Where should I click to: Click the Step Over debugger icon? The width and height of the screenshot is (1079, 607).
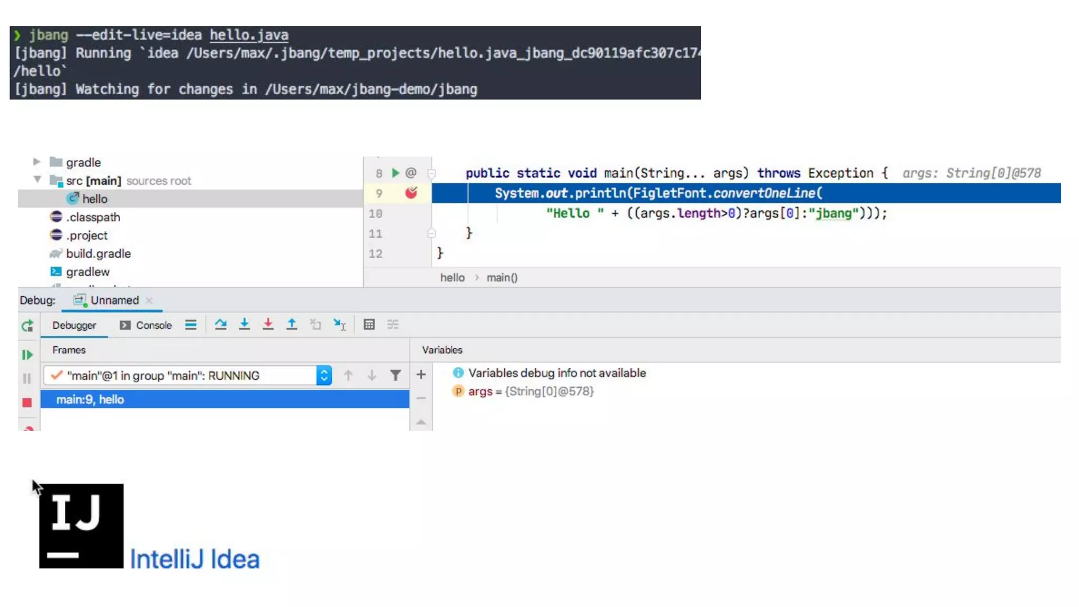tap(221, 325)
